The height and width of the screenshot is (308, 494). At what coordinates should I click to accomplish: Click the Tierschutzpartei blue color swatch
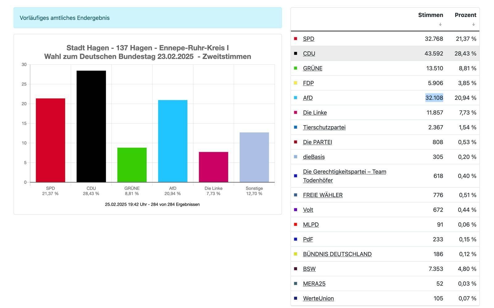click(x=295, y=127)
